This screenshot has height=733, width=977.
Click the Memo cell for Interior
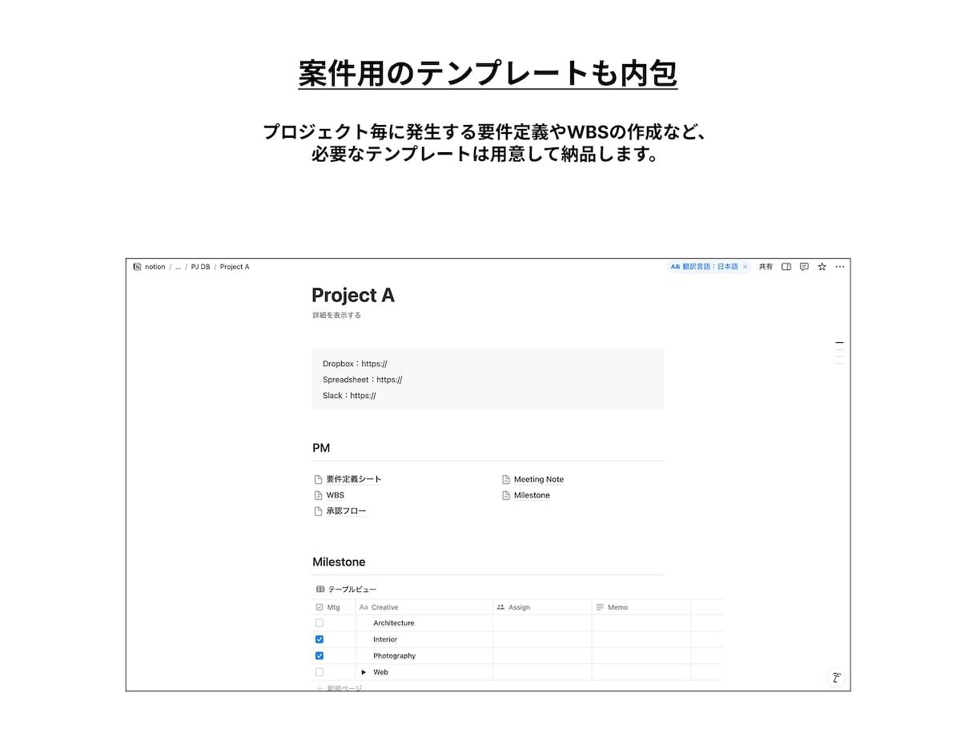pos(641,639)
